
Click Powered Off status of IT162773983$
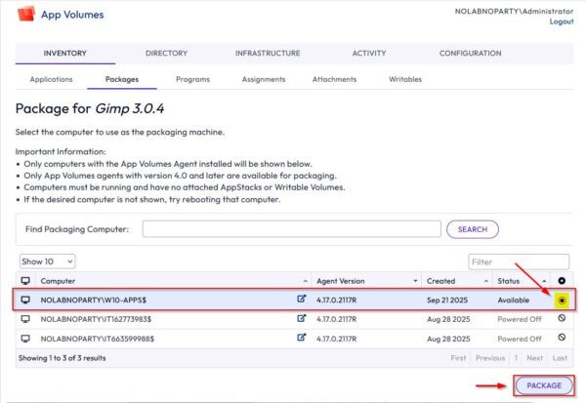[520, 319]
